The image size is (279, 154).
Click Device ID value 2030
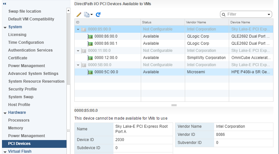pyautogui.click(x=120, y=140)
